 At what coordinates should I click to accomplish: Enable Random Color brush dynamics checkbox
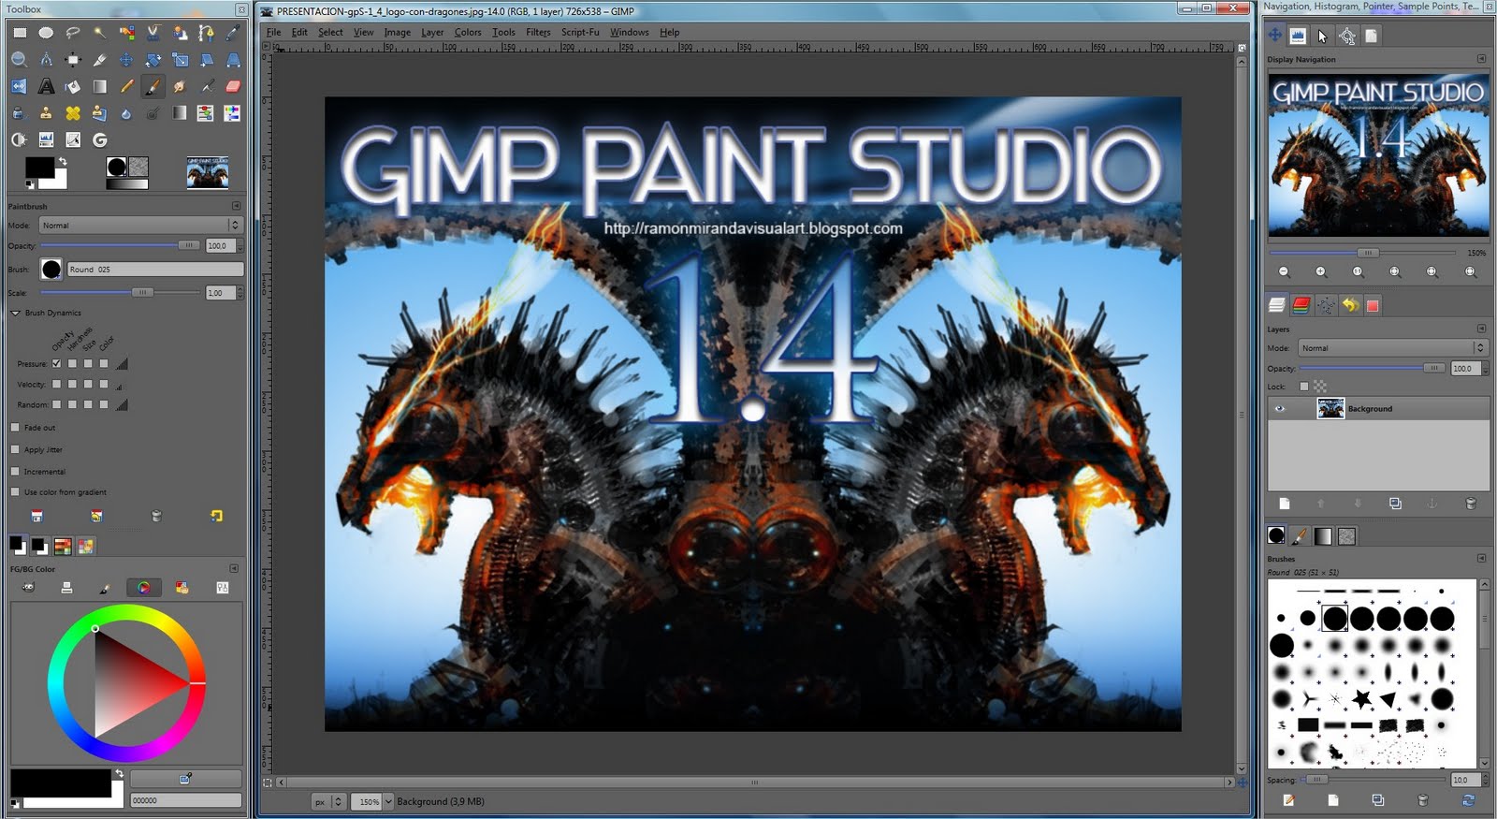[104, 404]
